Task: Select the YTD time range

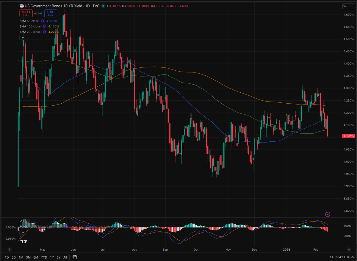Action: [44, 257]
